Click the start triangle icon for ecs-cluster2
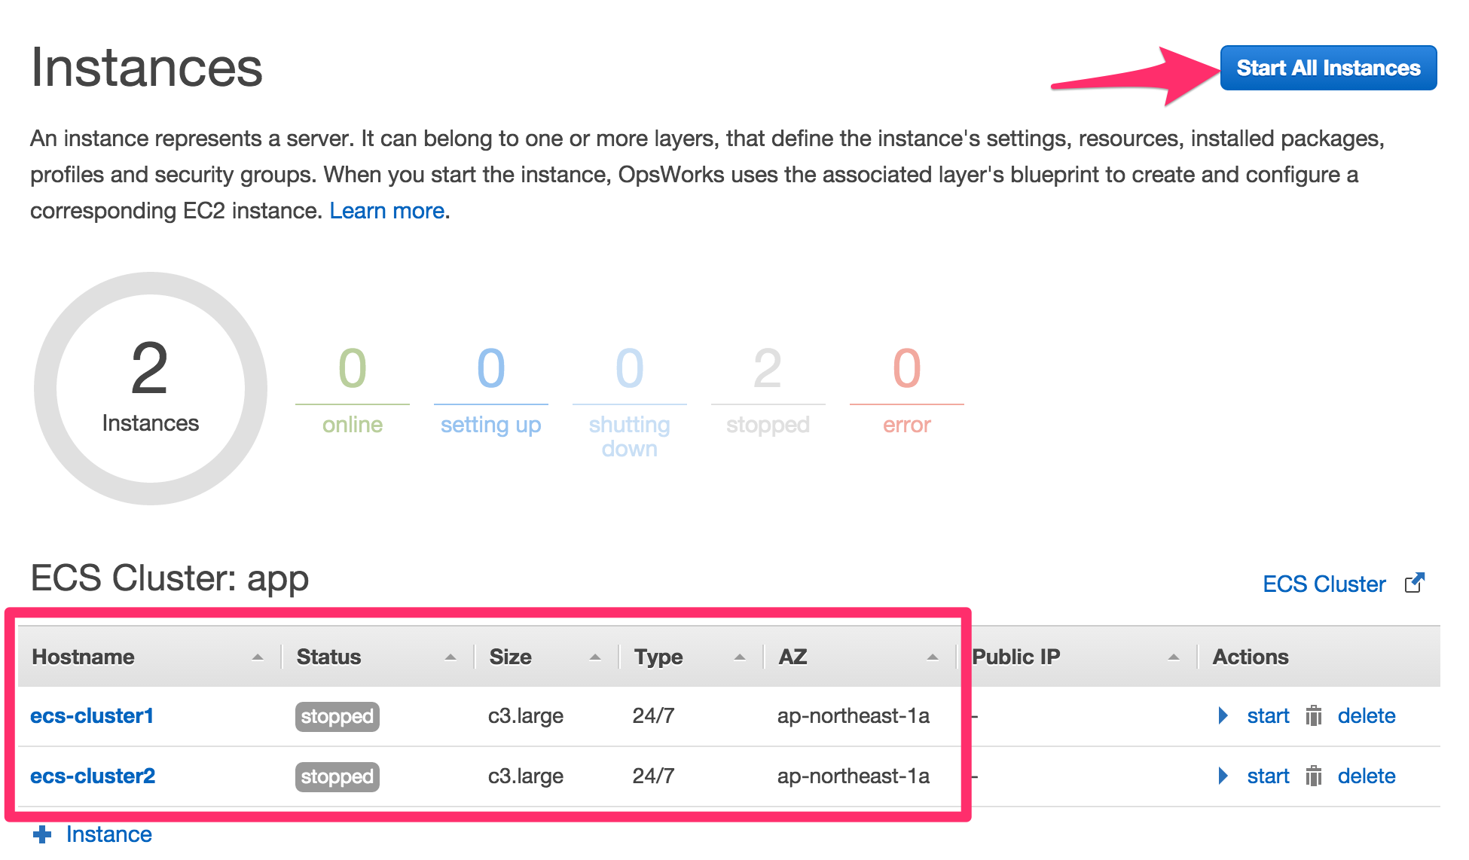The width and height of the screenshot is (1469, 860). (1222, 776)
